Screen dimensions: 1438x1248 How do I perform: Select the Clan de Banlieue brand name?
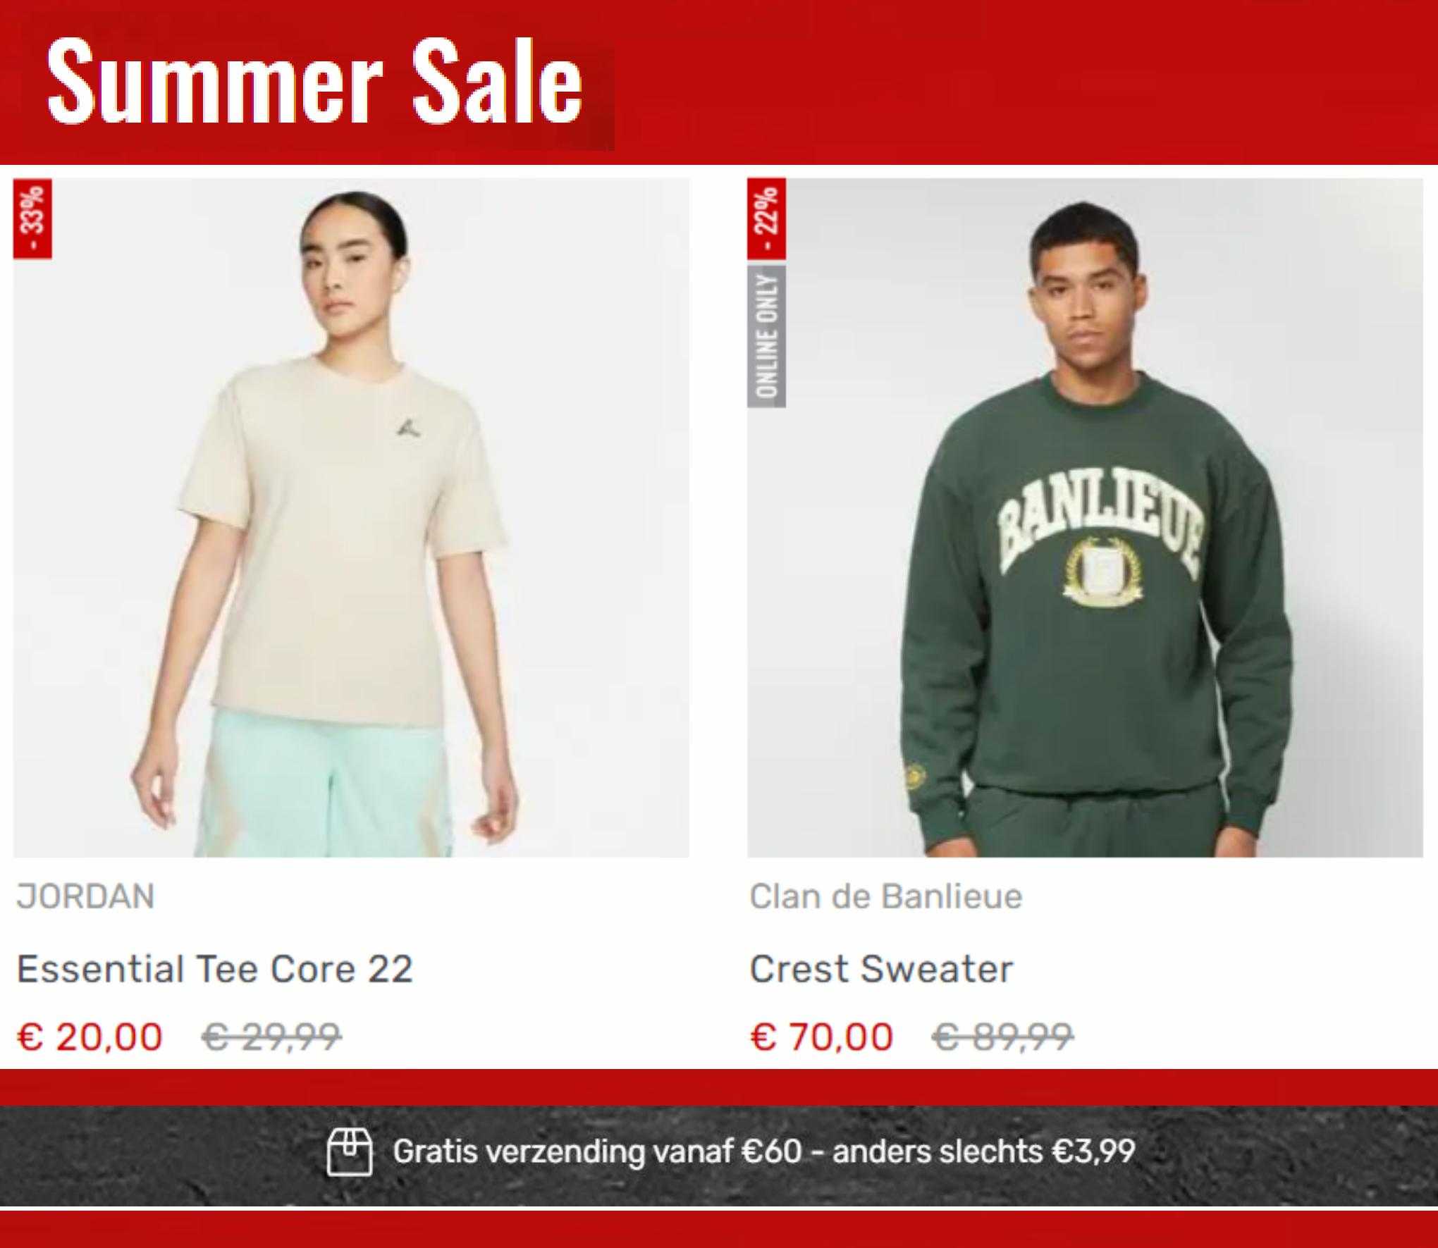tap(885, 896)
